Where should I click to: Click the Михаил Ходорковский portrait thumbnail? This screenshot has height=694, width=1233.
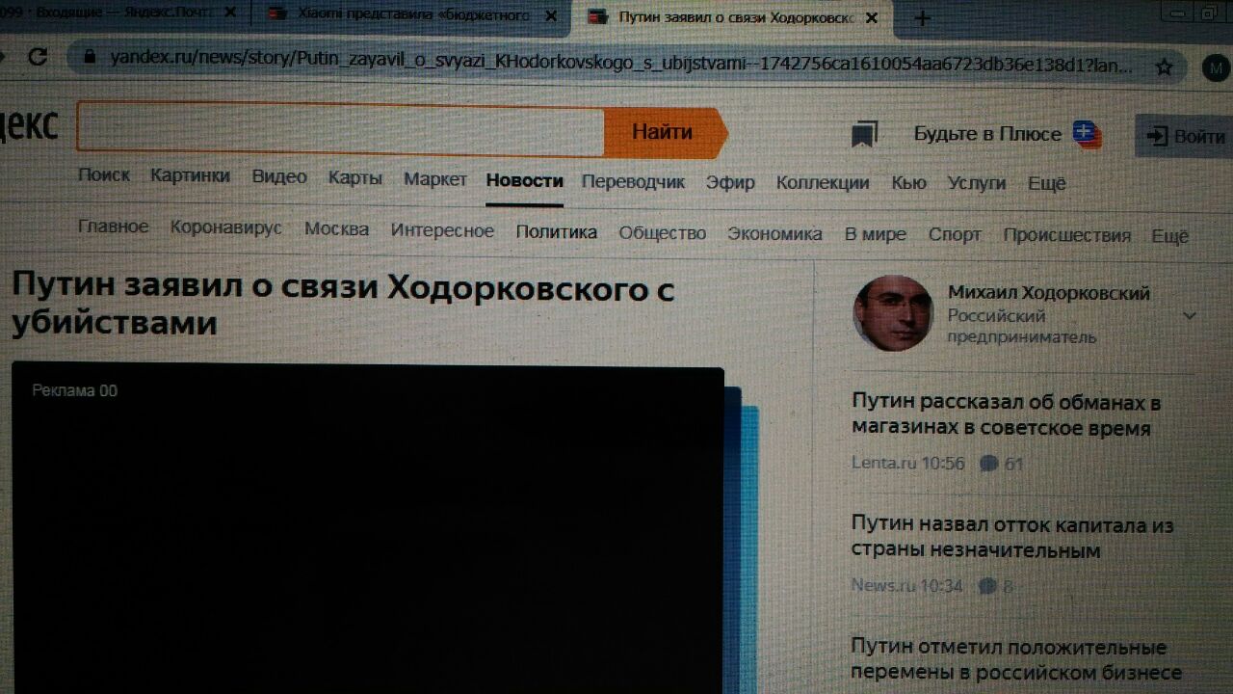pos(893,312)
